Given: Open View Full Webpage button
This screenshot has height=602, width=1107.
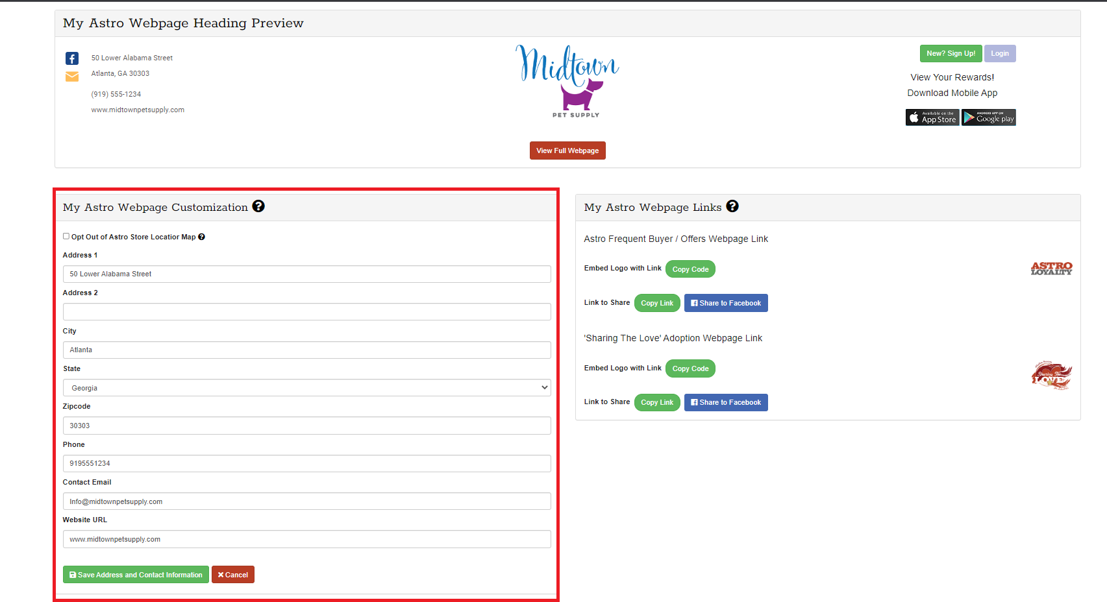Looking at the screenshot, I should [567, 150].
